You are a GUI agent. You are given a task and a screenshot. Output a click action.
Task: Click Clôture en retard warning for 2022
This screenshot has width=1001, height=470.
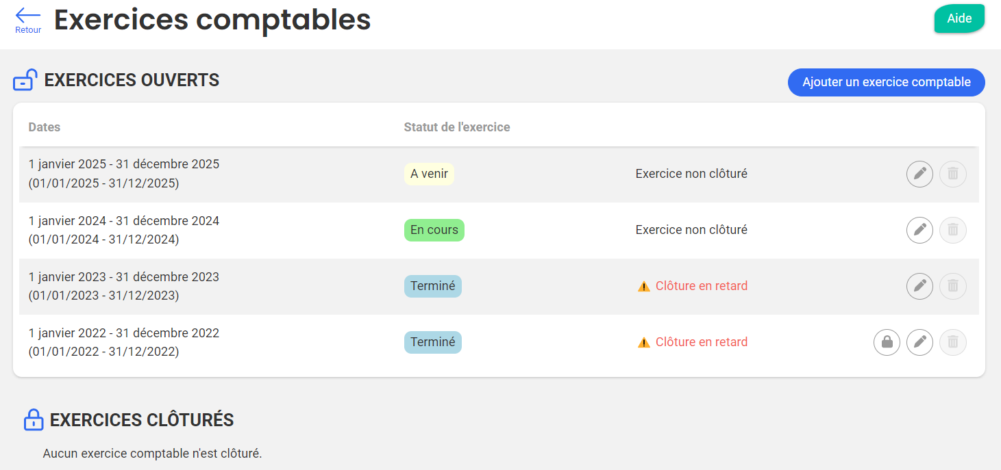[x=700, y=342]
